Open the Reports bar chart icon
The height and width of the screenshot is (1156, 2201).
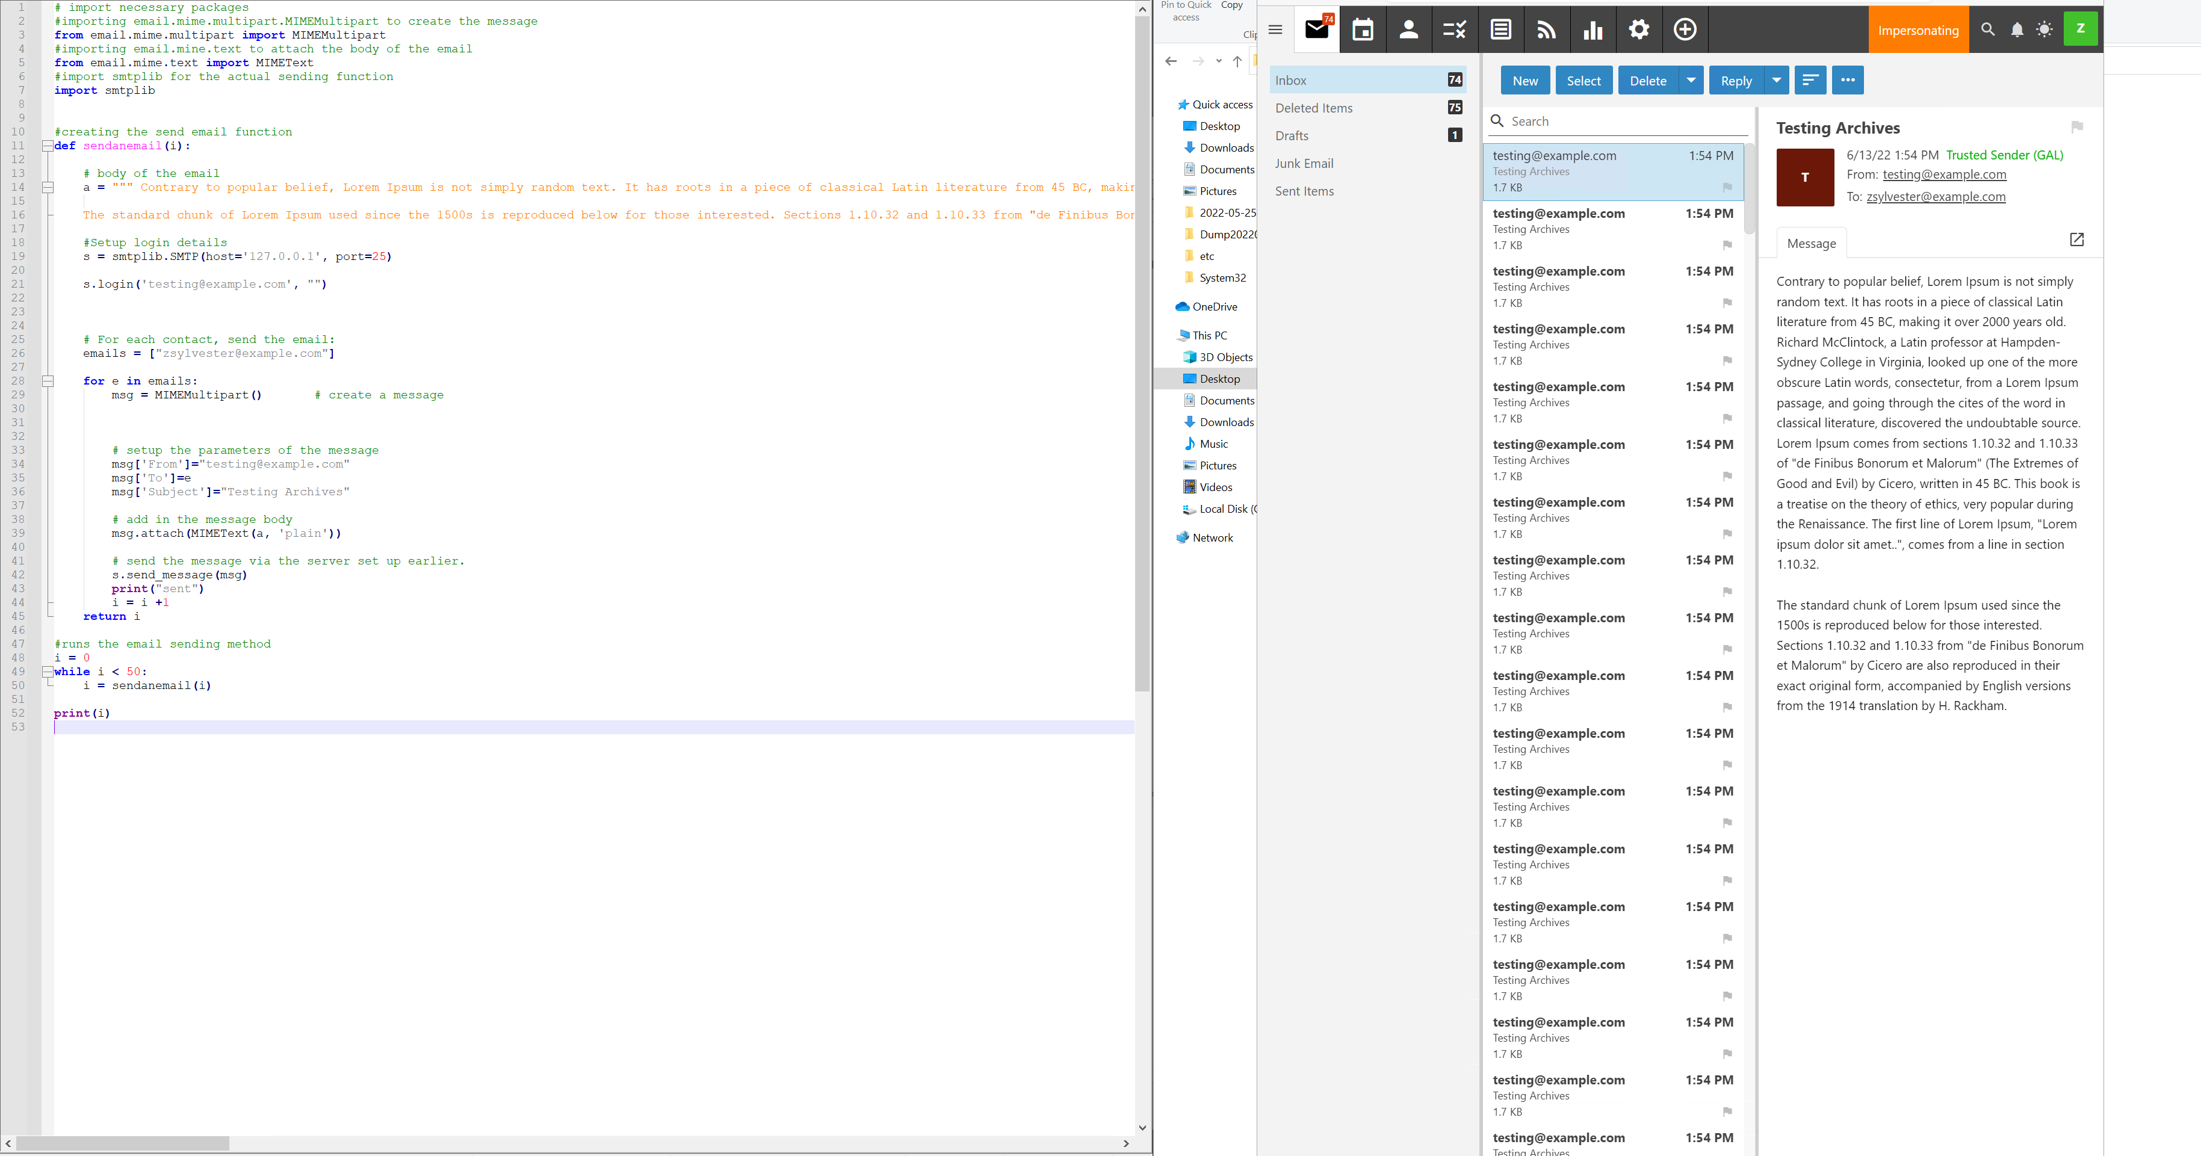tap(1593, 30)
